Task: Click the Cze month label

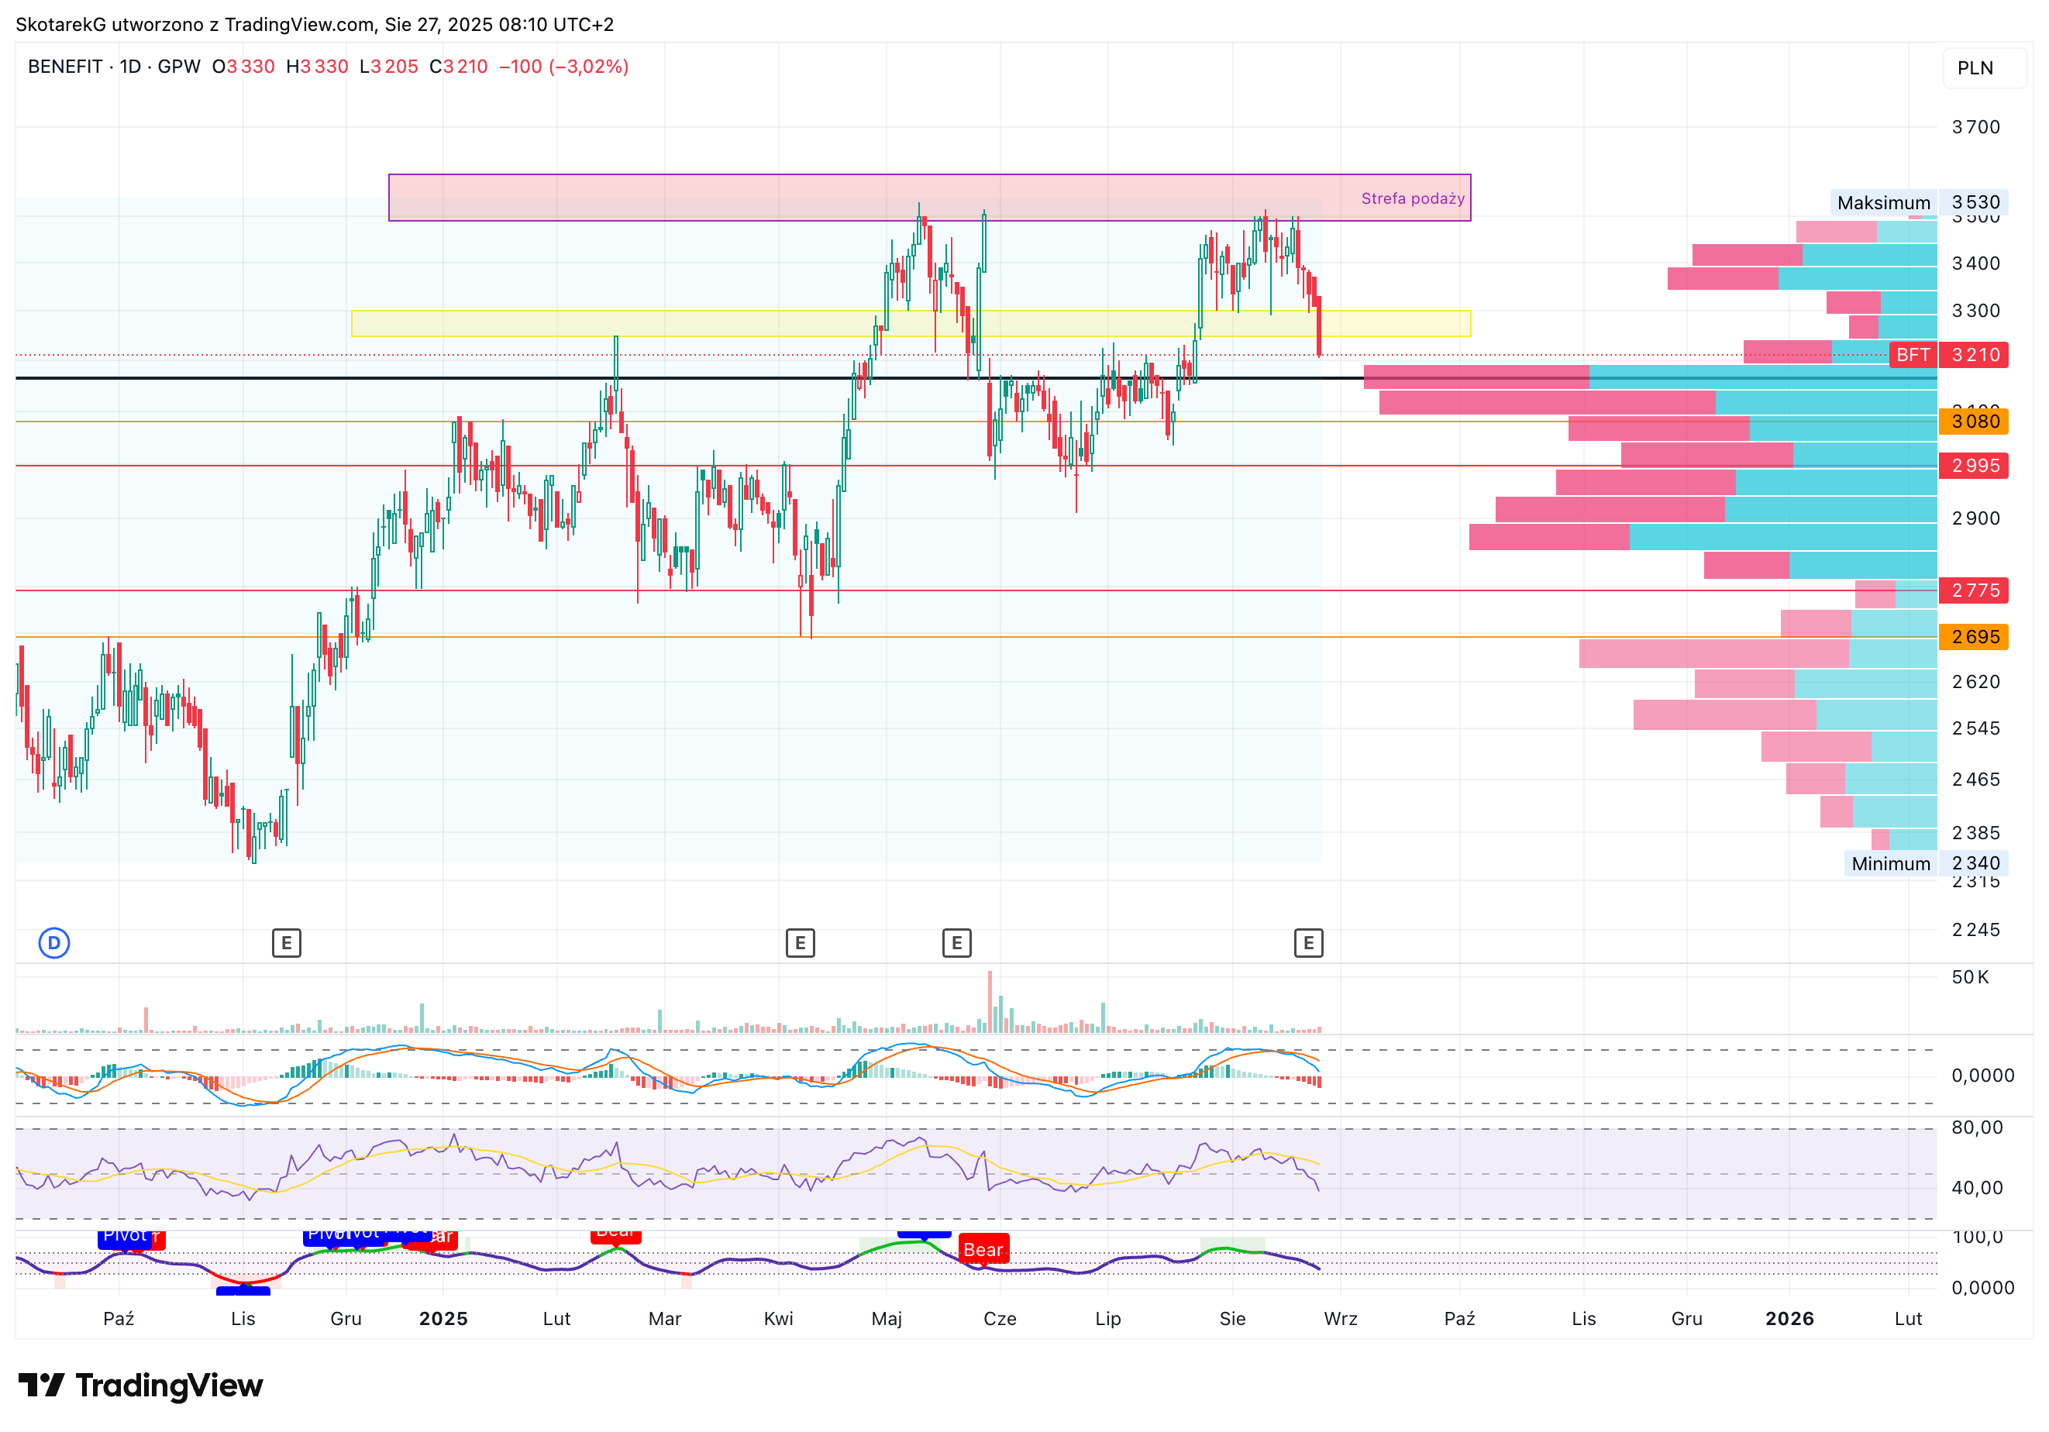Action: 1000,1319
